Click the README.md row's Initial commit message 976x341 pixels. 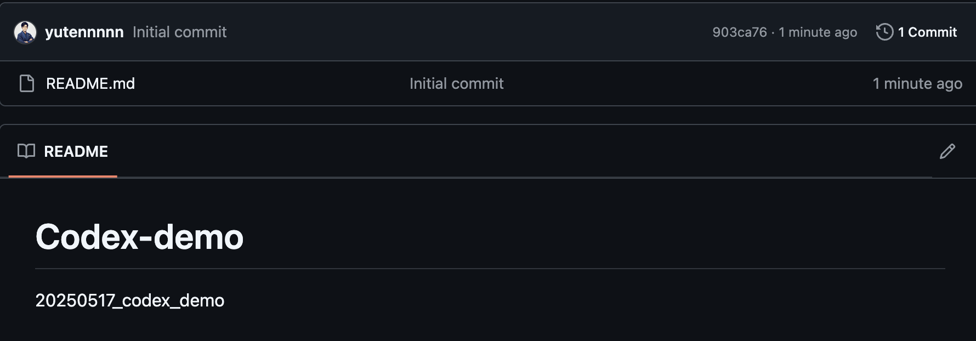click(456, 83)
